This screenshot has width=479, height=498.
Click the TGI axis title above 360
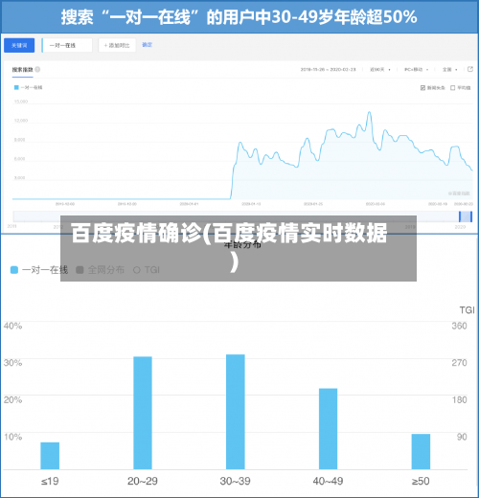click(x=467, y=310)
